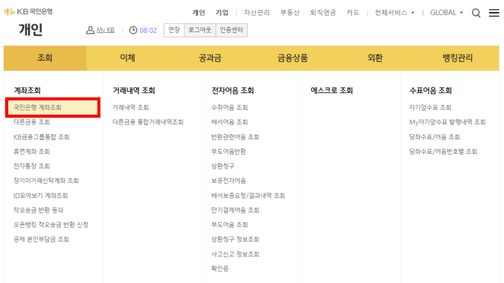The width and height of the screenshot is (504, 283).
Task: Open 배서보증요청/결과내역 조회
Action: (248, 195)
